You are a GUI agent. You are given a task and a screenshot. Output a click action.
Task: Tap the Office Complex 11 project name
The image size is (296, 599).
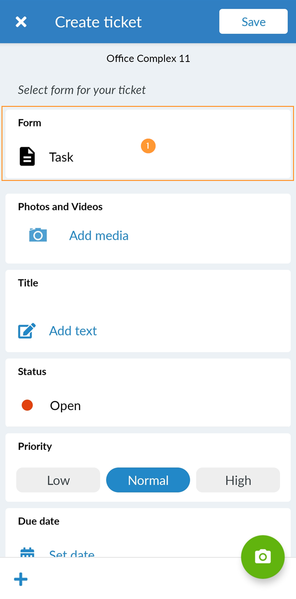pos(148,59)
